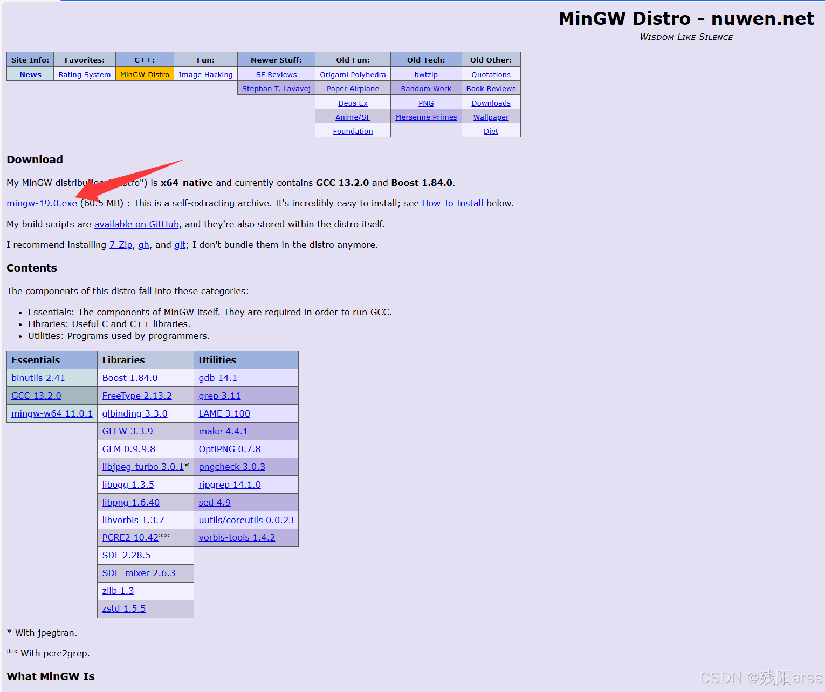This screenshot has width=825, height=692.
Task: Open gdb 14.1 link
Action: [x=218, y=378]
